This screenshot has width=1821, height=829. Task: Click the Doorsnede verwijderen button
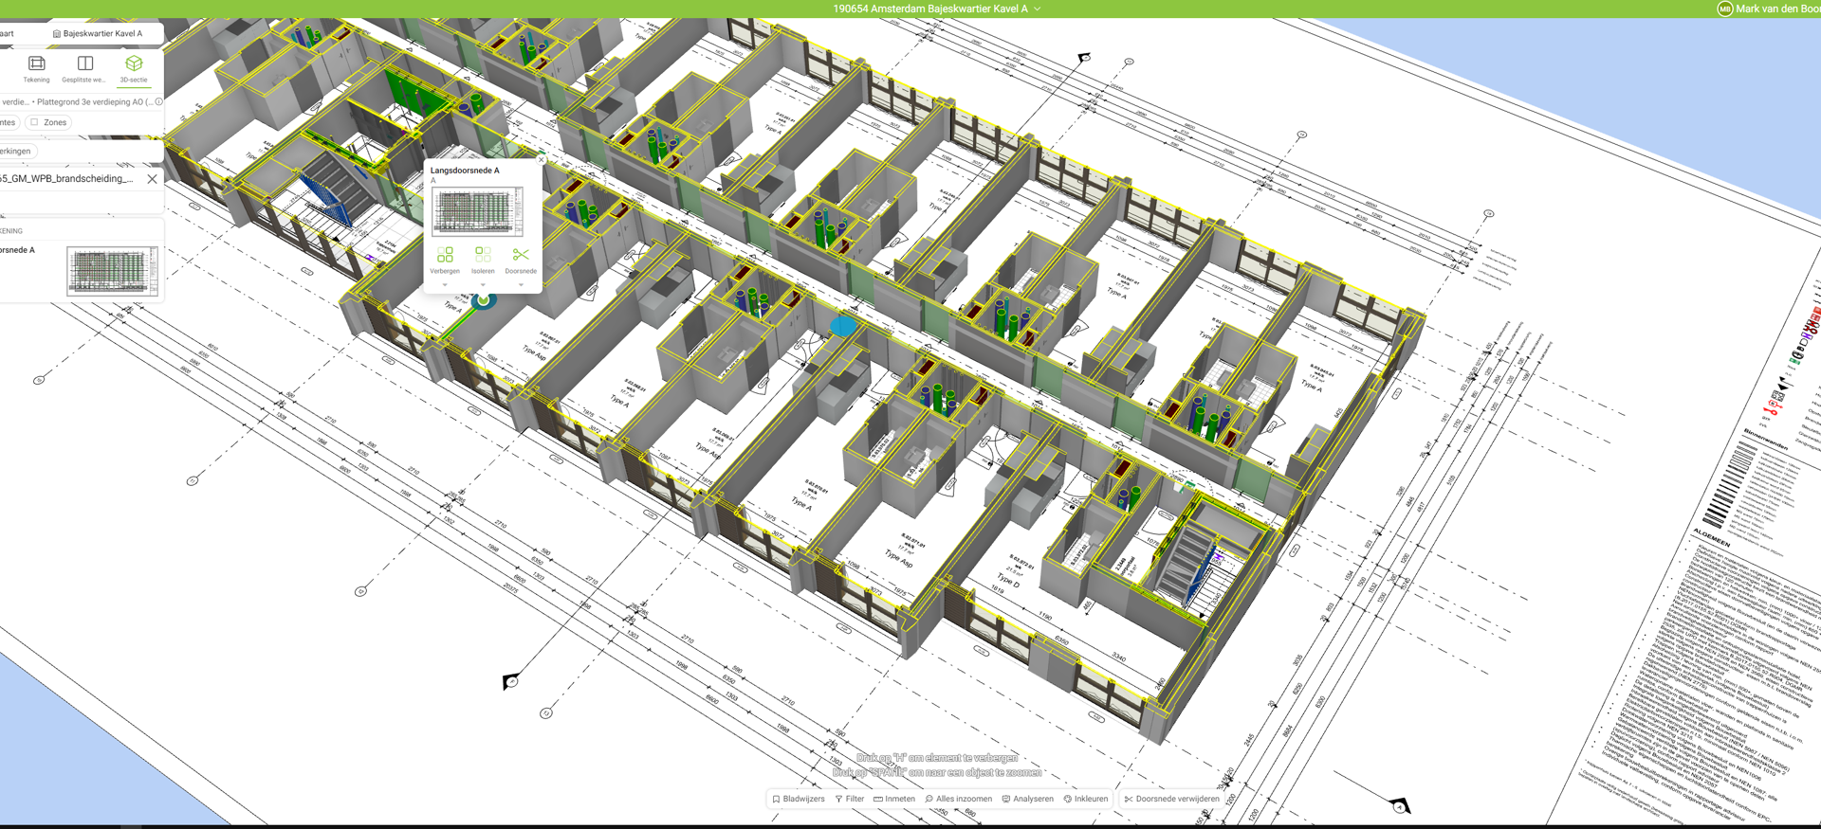click(x=1171, y=799)
